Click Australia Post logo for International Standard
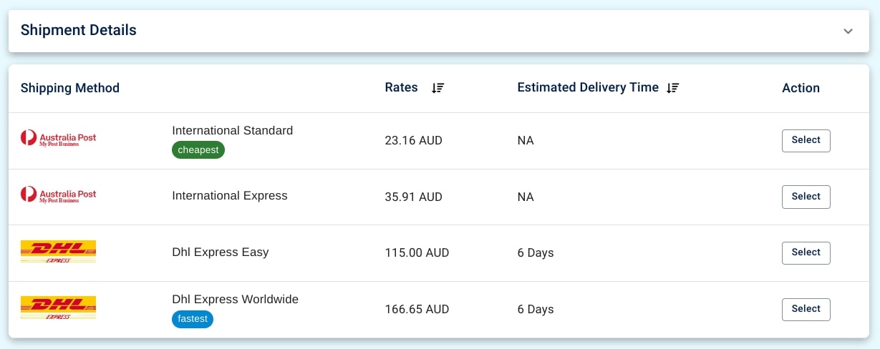Screen dimensions: 880x349 pyautogui.click(x=58, y=139)
